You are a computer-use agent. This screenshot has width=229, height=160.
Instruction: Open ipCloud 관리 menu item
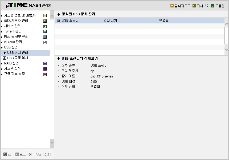click(13, 42)
